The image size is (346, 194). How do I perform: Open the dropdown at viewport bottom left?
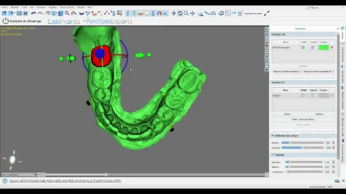click(x=18, y=175)
